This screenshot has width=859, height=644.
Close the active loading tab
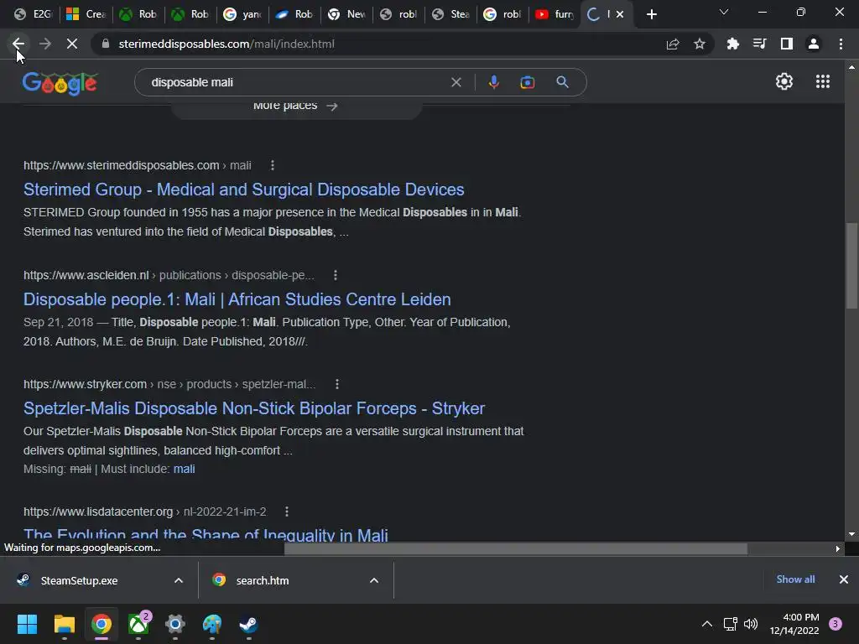click(620, 14)
